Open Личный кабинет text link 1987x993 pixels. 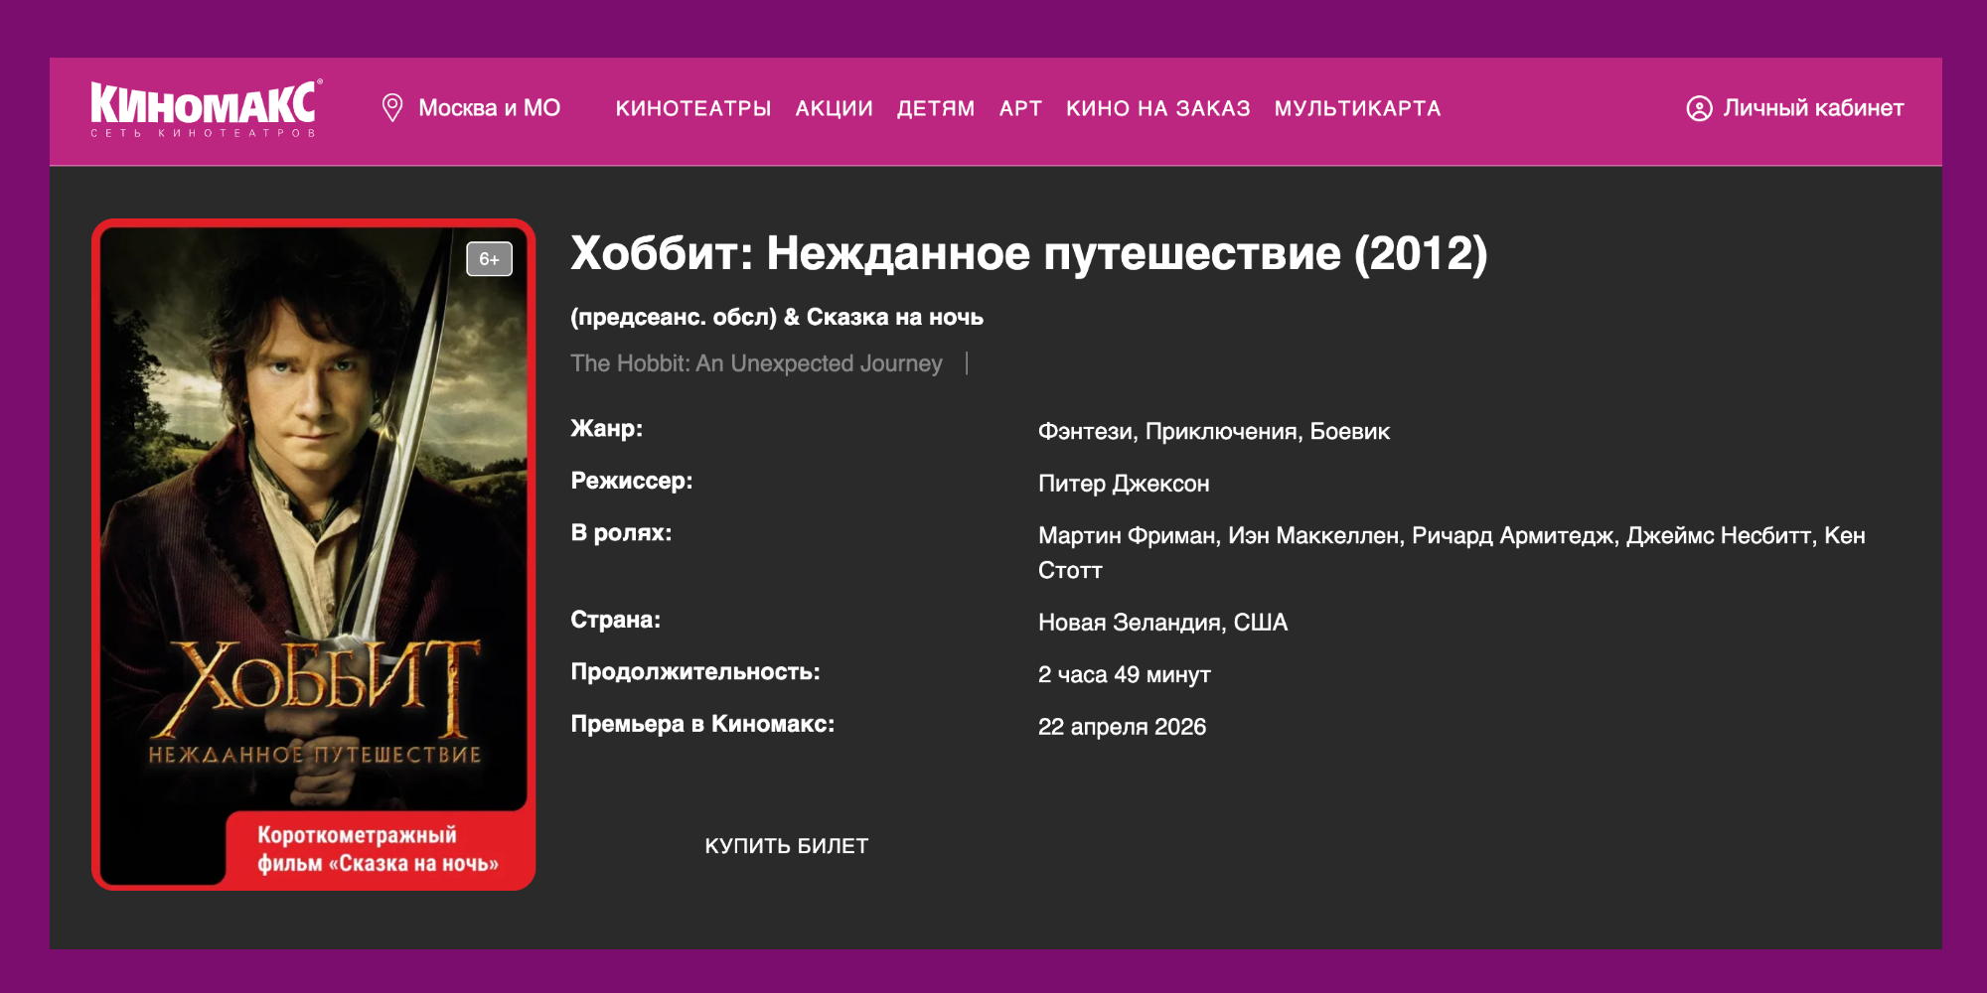[x=1812, y=108]
